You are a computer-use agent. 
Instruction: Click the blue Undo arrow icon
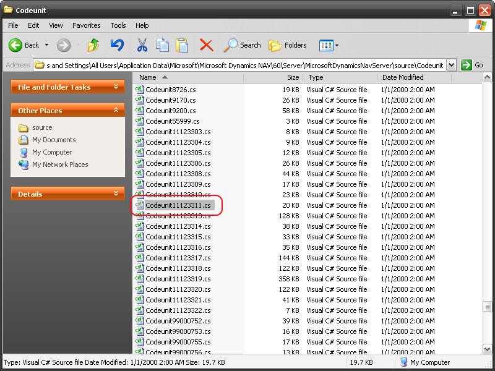point(117,45)
